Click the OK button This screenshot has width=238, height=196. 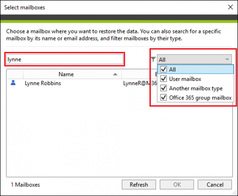177,185
